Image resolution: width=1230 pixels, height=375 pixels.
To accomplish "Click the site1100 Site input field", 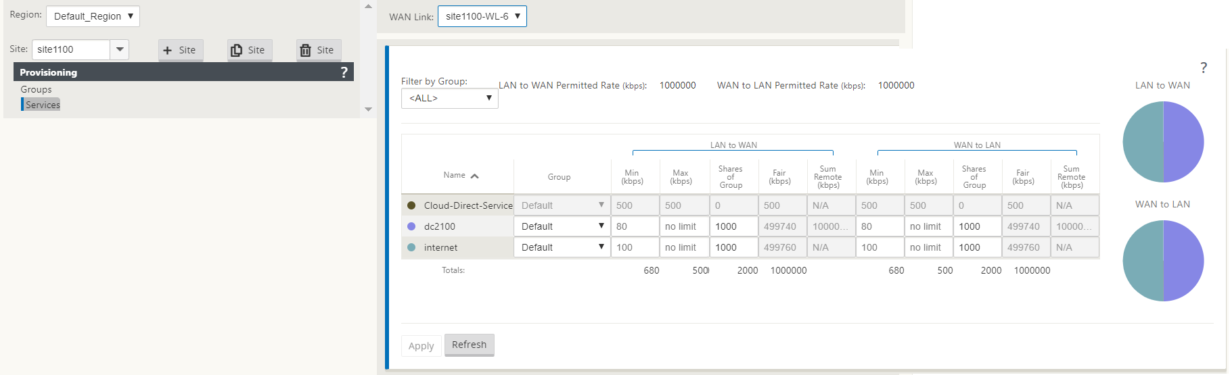I will pyautogui.click(x=70, y=49).
